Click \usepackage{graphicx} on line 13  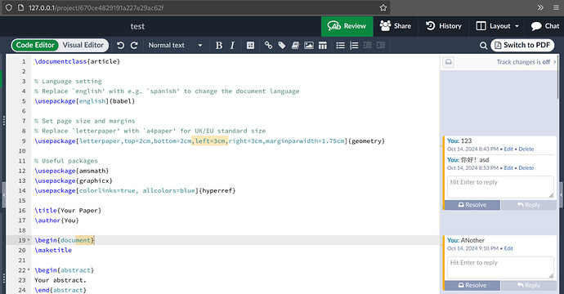click(x=74, y=180)
